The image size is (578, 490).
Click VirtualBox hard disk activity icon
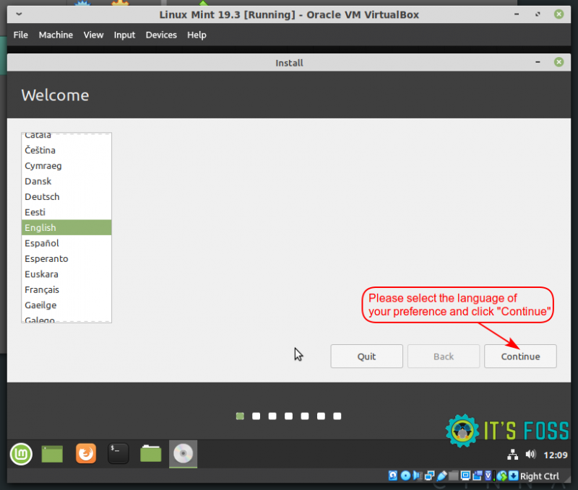[393, 476]
